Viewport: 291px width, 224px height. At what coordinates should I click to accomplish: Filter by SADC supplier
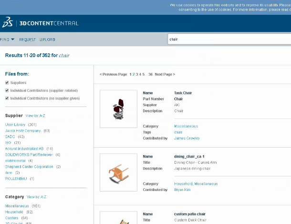[x=10, y=137]
